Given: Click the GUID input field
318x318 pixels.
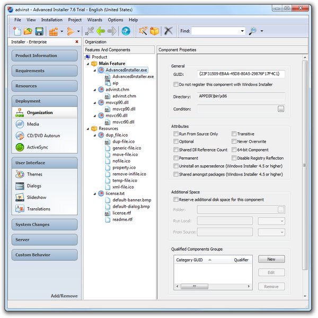Looking at the screenshot, I should pyautogui.click(x=241, y=74).
